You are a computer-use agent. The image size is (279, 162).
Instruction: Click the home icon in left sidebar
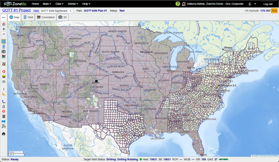click(x=3, y=24)
